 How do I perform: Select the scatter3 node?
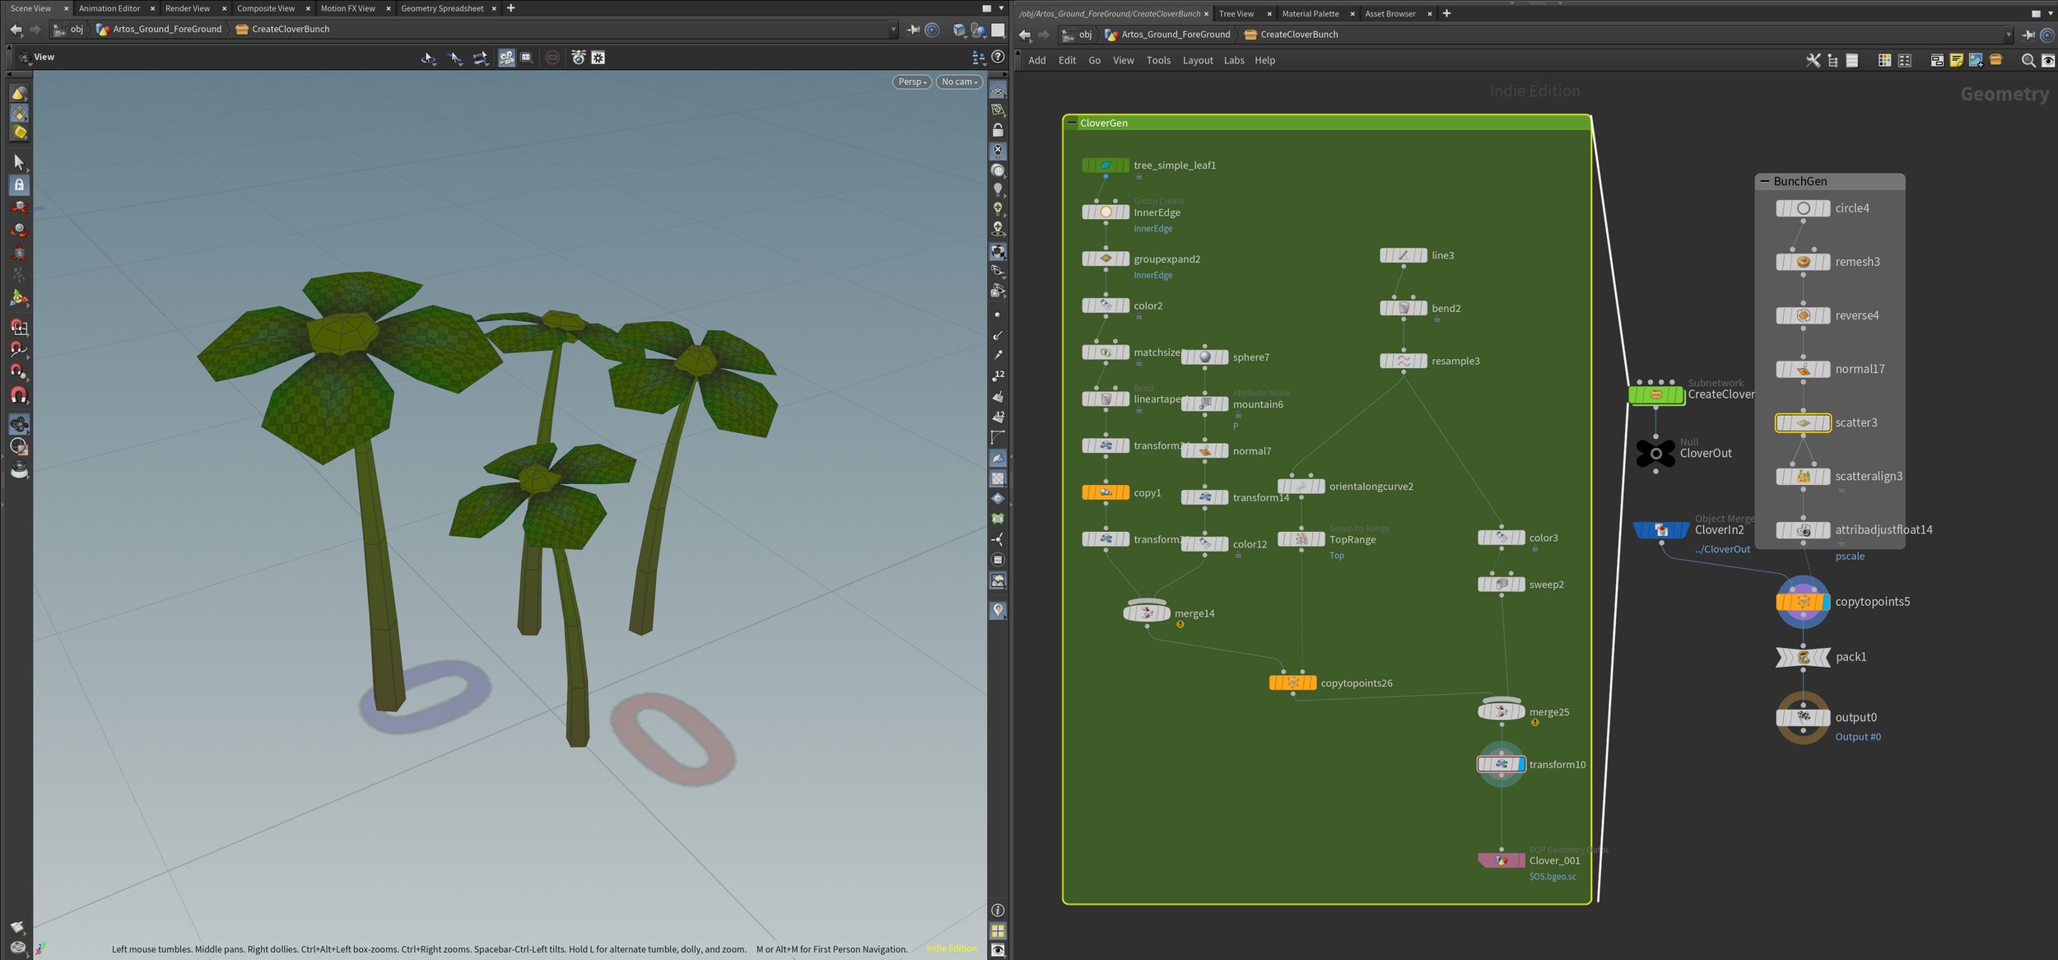1803,423
